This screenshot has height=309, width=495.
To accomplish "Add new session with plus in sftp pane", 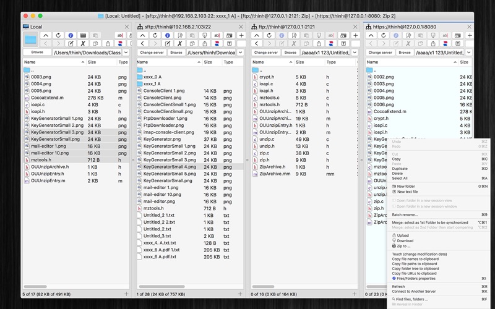I will [x=241, y=35].
